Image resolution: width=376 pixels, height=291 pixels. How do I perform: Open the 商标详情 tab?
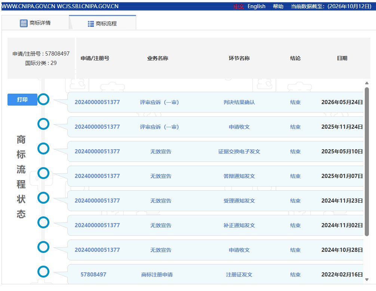(35, 23)
